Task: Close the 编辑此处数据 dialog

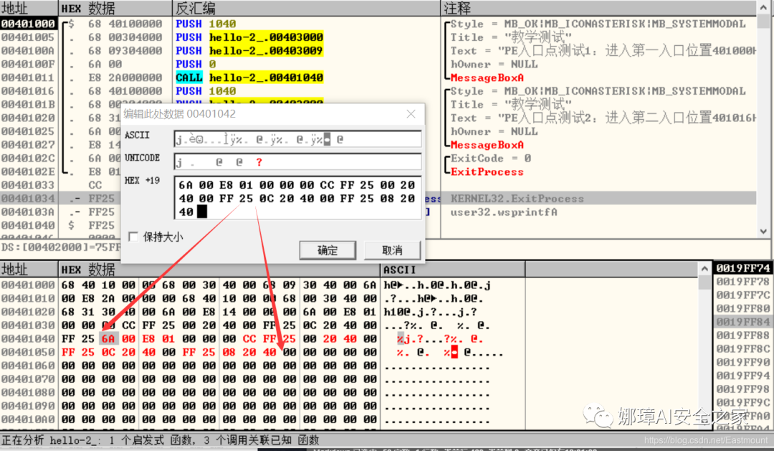Action: (411, 114)
